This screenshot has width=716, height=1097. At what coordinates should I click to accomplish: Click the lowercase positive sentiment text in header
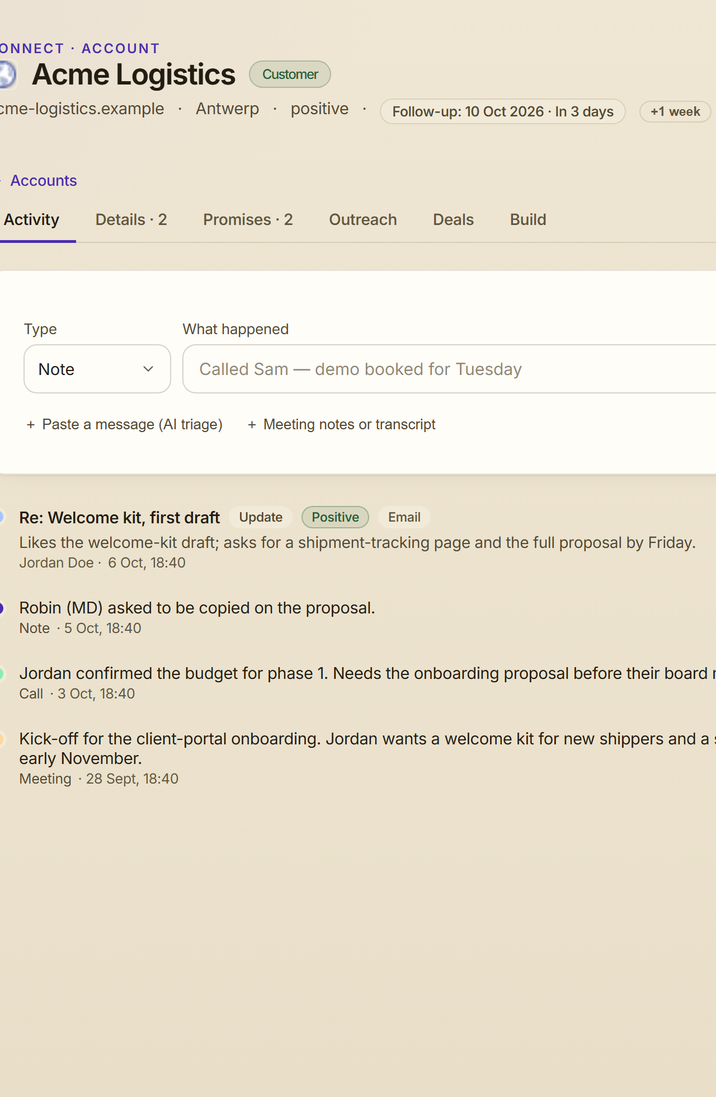319,109
